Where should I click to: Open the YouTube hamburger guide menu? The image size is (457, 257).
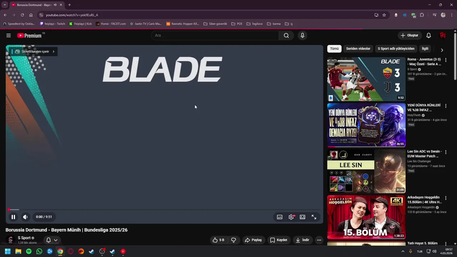tap(9, 35)
